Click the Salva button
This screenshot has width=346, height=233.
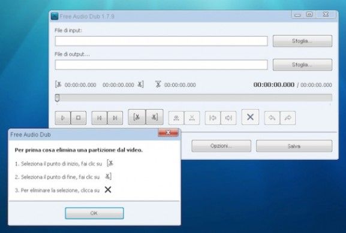click(294, 146)
